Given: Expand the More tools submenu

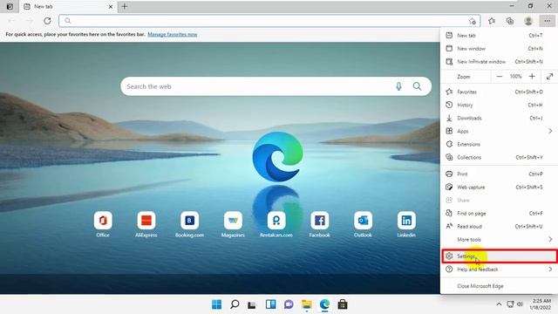Looking at the screenshot, I should click(499, 240).
